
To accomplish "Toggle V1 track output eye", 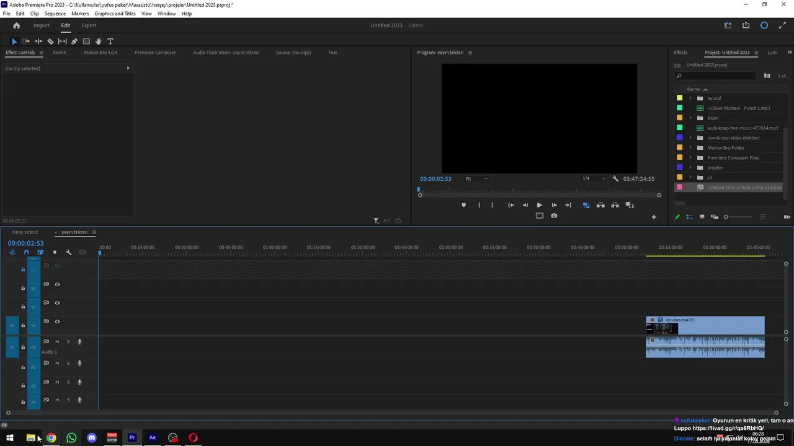I will click(x=57, y=321).
